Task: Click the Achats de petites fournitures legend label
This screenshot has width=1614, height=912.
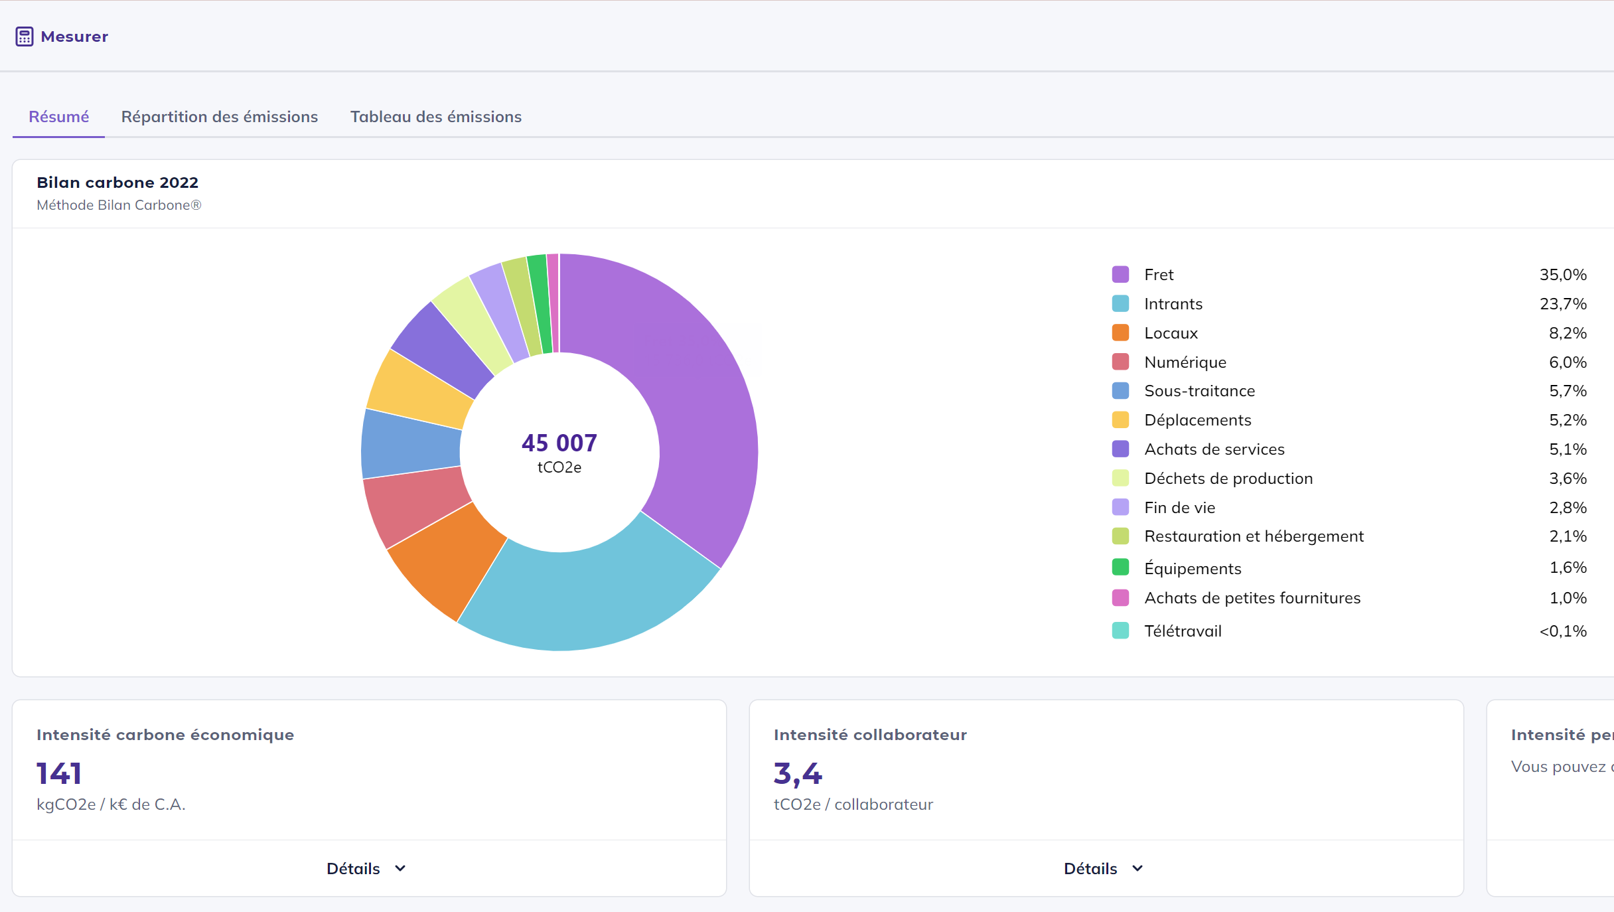Action: (x=1252, y=598)
